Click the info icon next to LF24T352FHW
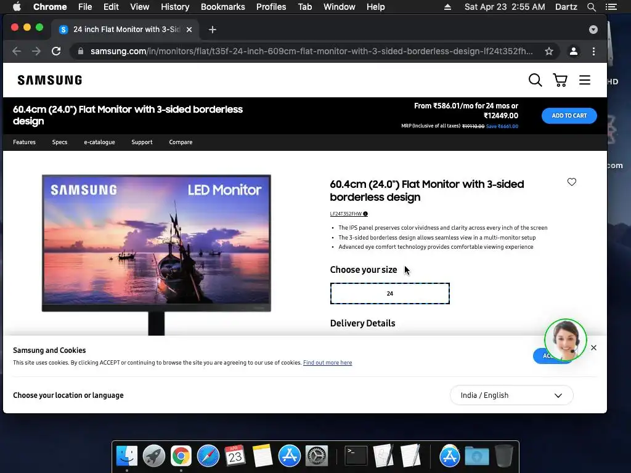This screenshot has height=473, width=631. pos(365,214)
